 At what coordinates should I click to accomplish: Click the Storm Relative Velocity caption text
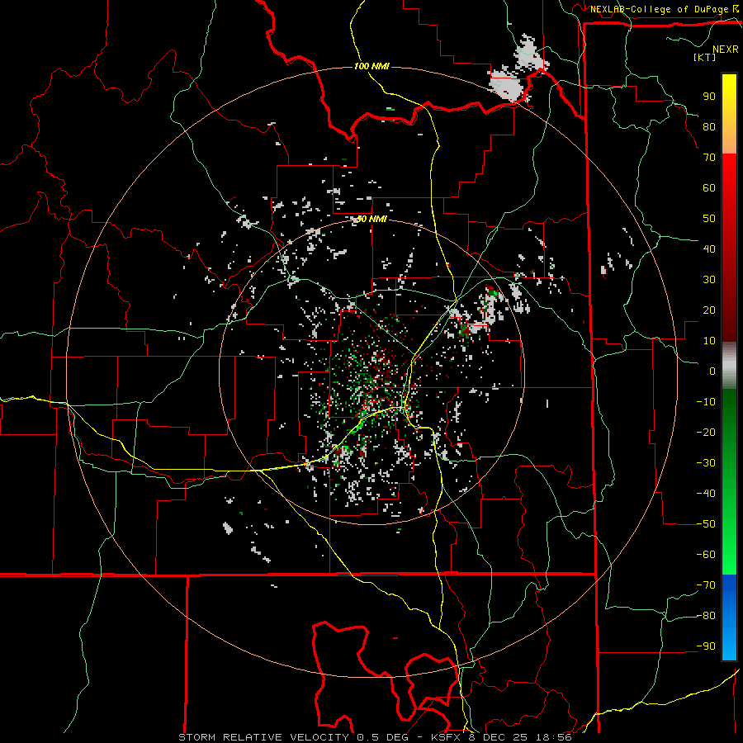pos(375,737)
